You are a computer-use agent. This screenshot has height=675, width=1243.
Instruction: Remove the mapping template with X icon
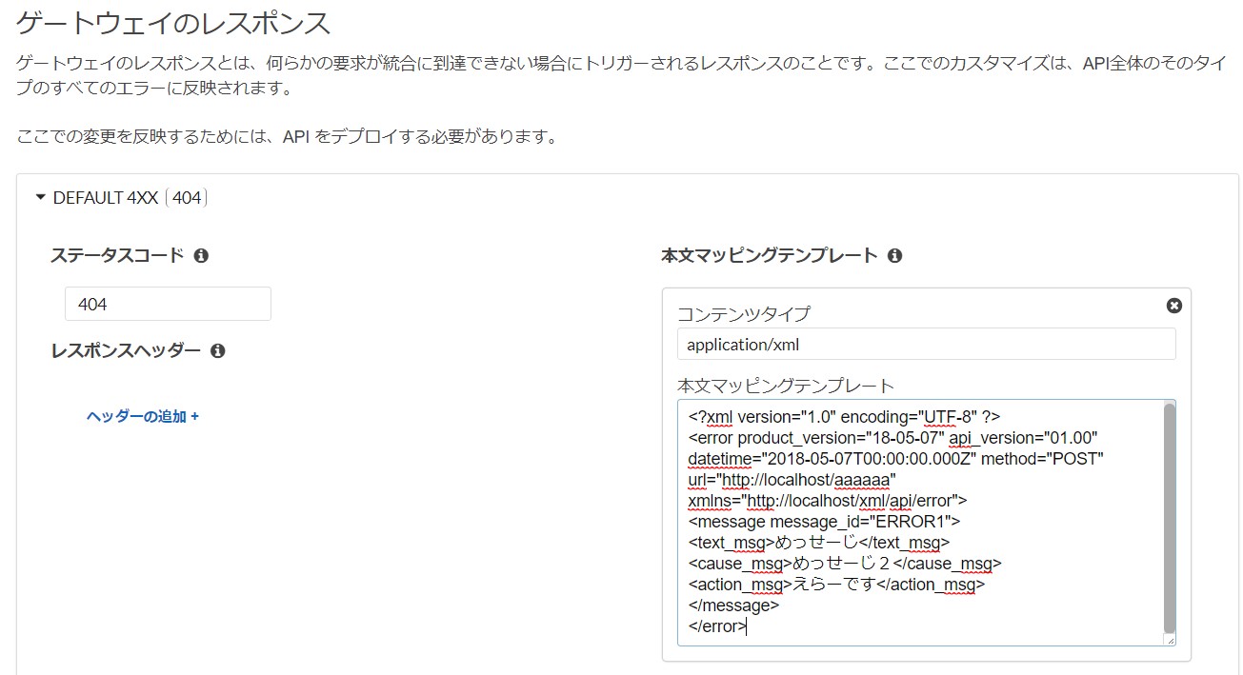[x=1174, y=306]
